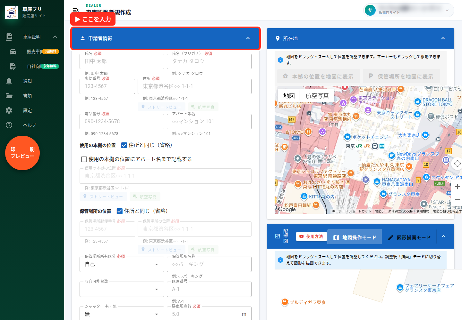This screenshot has width=462, height=320.
Task: Collapse the 配置図 panel chevron
Action: [x=444, y=236]
